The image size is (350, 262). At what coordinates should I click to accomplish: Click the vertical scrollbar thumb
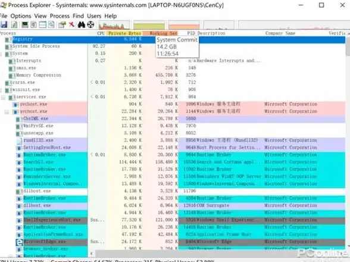click(x=348, y=47)
